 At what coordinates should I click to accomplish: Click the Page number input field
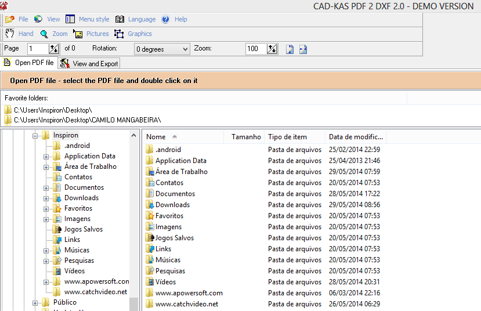tap(38, 49)
